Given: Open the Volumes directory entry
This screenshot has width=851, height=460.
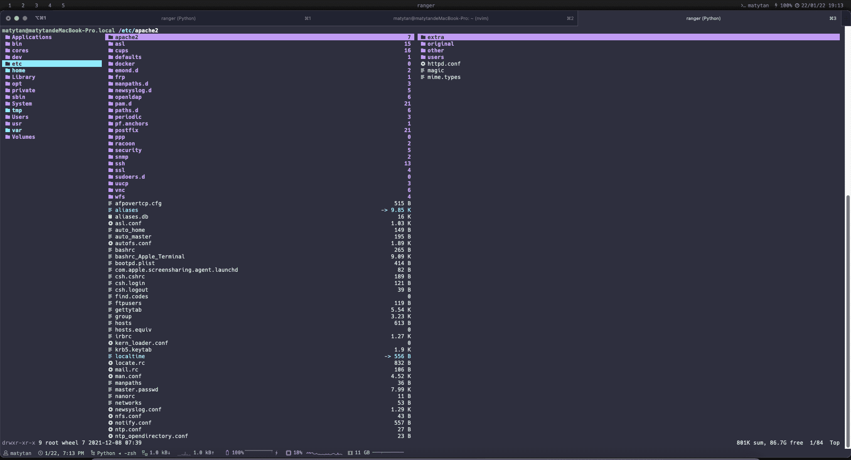Looking at the screenshot, I should click(23, 137).
